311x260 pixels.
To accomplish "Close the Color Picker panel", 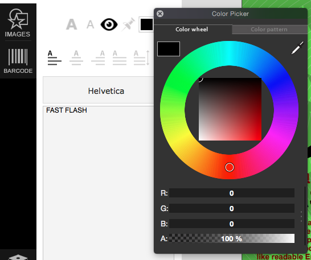I will [160, 14].
